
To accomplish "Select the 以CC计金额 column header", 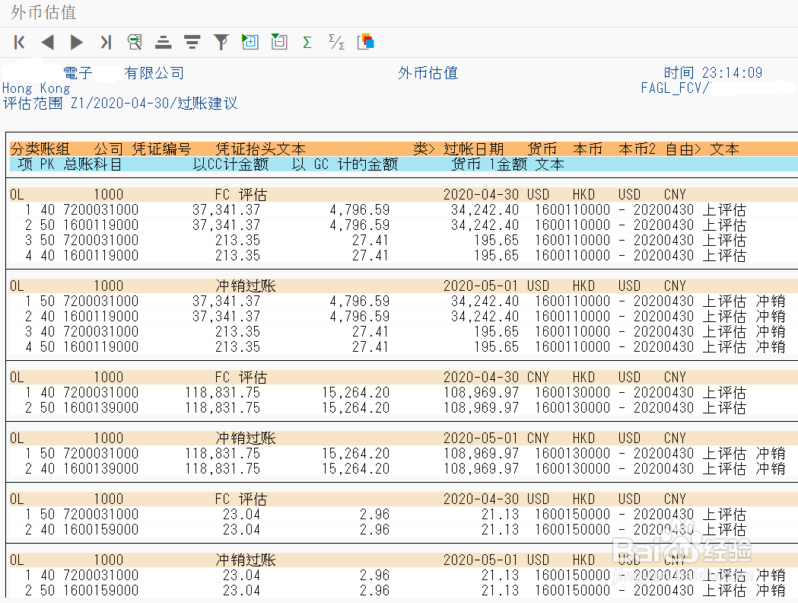I will [x=230, y=164].
